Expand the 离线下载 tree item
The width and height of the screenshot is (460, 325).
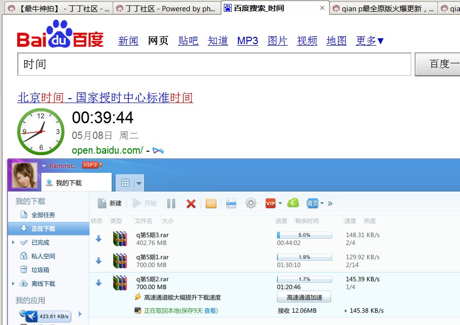(13, 284)
